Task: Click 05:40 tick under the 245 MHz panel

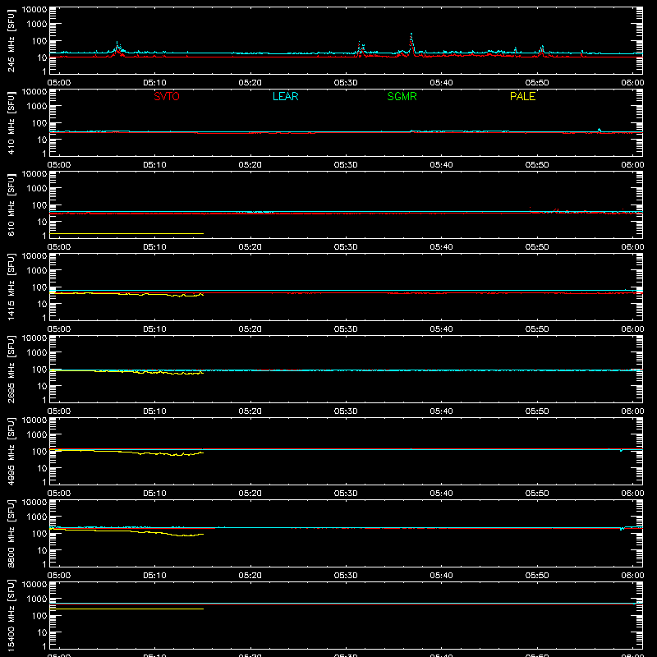Action: 441,83
